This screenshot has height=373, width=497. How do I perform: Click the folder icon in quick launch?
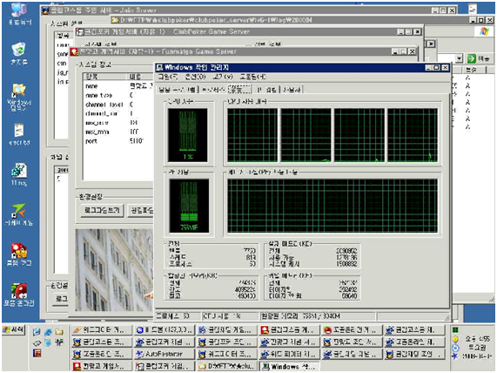click(x=59, y=332)
